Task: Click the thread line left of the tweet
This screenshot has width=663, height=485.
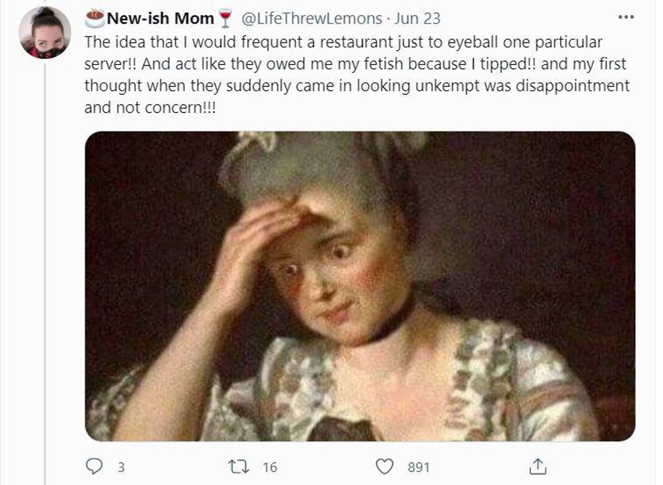Action: (45, 271)
